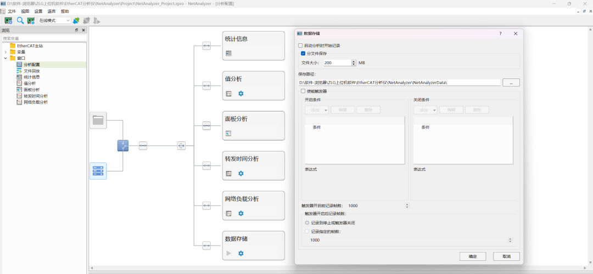The image size is (593, 274).
Task: Click the magnifier search toolbar icon
Action: tap(20, 20)
